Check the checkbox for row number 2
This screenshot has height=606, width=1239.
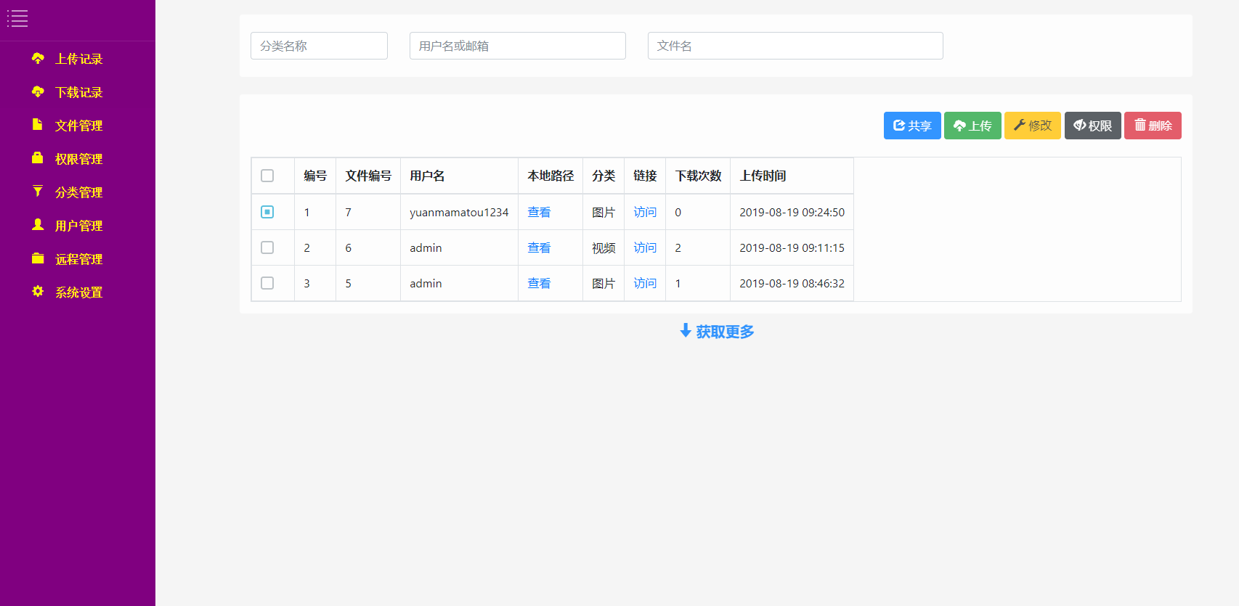point(267,247)
